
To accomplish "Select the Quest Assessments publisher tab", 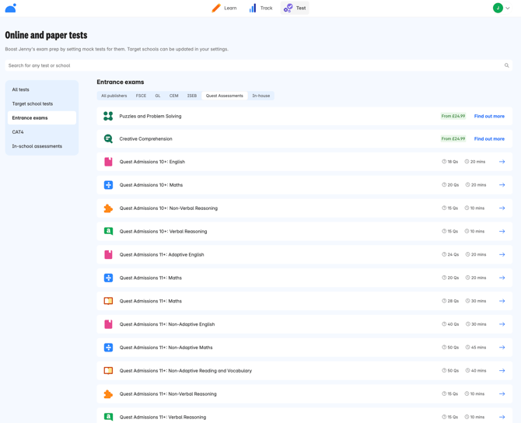I will click(224, 96).
